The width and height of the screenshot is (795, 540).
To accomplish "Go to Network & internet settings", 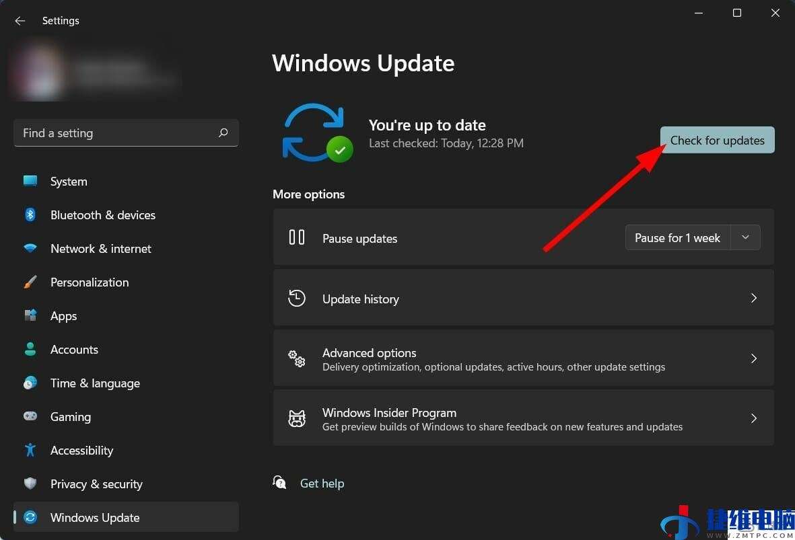I will click(x=126, y=249).
